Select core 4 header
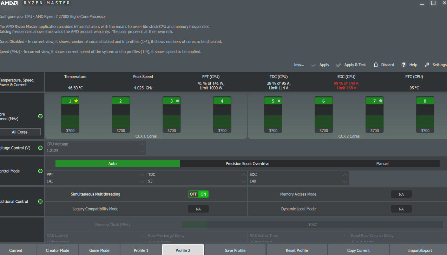The image size is (447, 255). (222, 101)
